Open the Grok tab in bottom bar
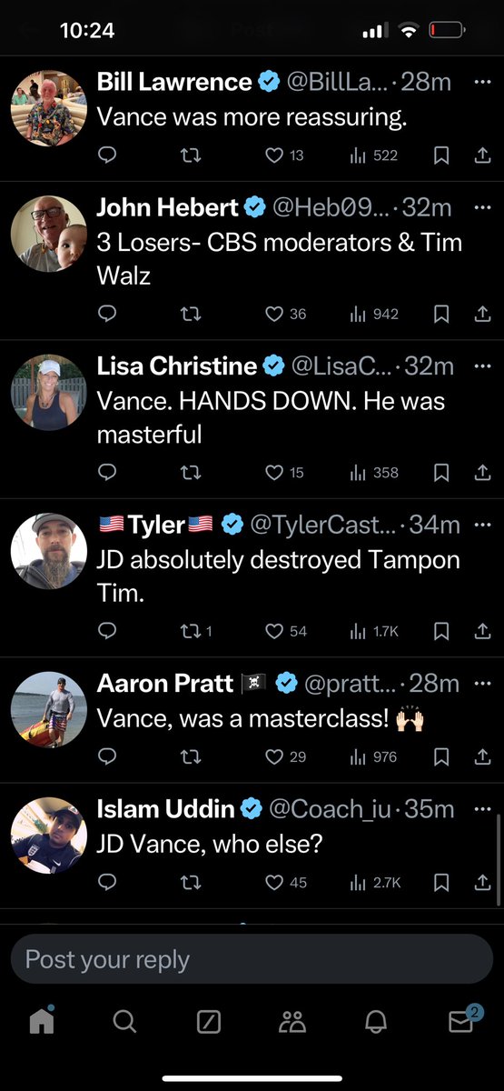The width and height of the screenshot is (504, 1091). (x=208, y=1022)
